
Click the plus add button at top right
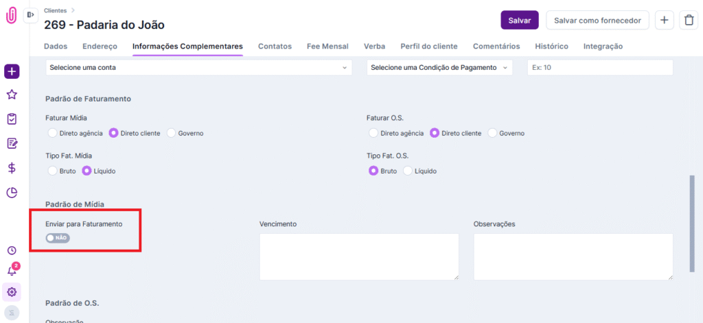click(x=665, y=20)
